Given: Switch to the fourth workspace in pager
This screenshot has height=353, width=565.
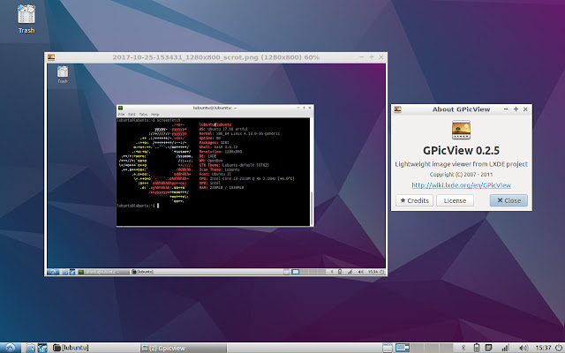Looking at the screenshot, I should click(446, 348).
